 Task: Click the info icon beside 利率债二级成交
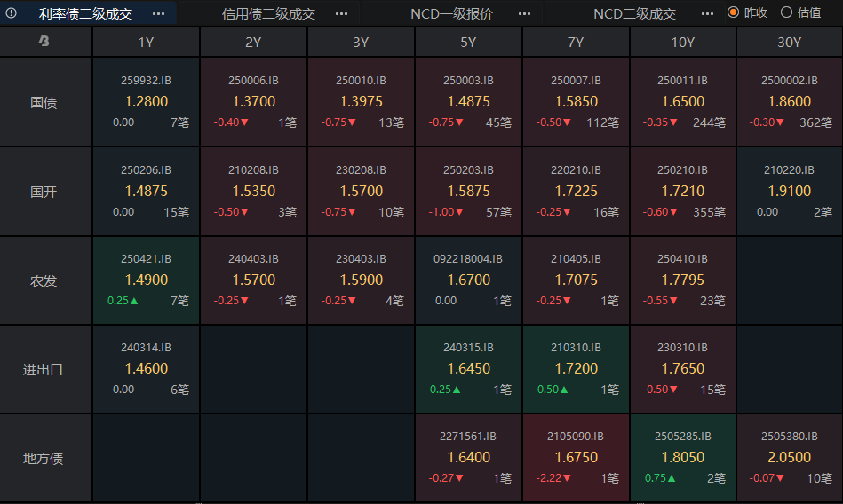[11, 13]
